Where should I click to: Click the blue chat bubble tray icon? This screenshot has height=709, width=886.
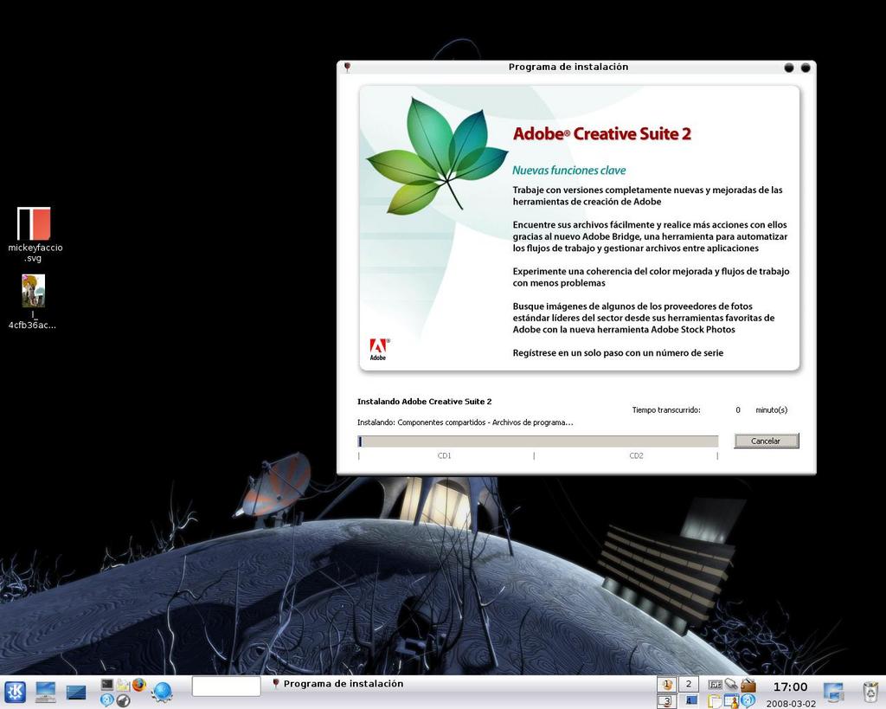tap(748, 701)
